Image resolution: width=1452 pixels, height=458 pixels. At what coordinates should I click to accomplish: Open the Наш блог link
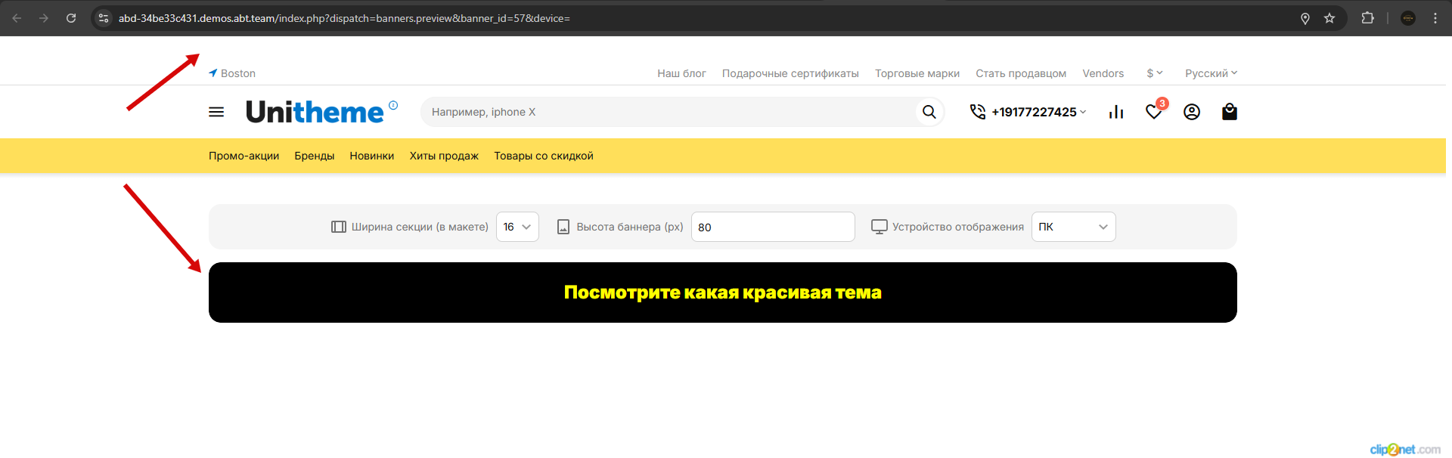[681, 73]
